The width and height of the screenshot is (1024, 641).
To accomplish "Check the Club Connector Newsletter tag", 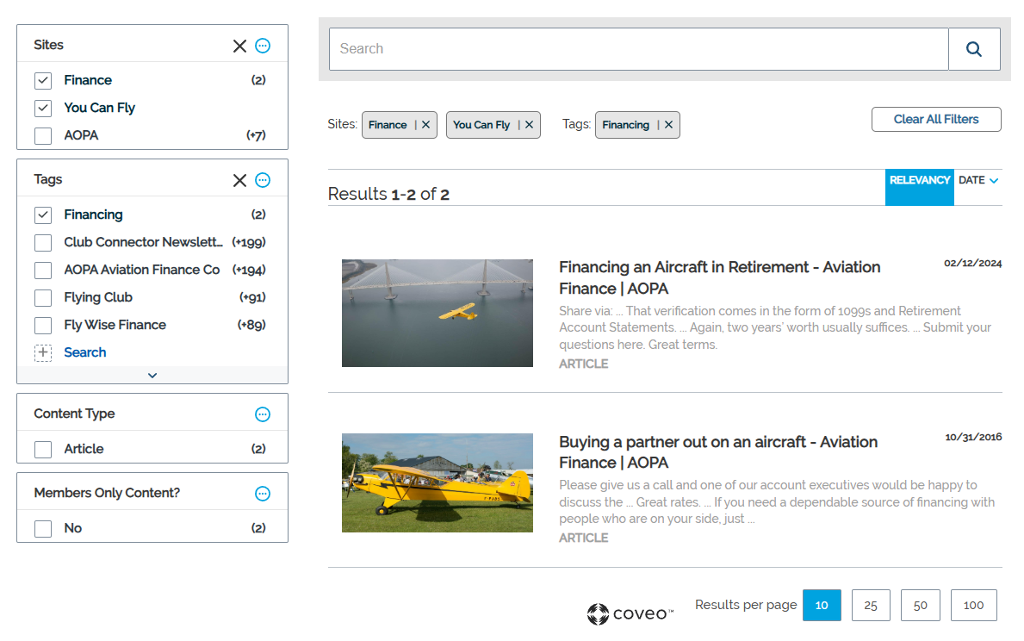I will [43, 242].
